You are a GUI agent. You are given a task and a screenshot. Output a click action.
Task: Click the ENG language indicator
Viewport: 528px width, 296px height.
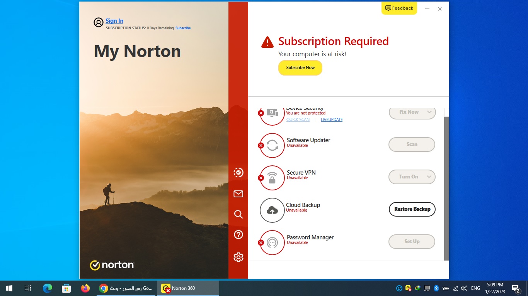[x=475, y=288]
